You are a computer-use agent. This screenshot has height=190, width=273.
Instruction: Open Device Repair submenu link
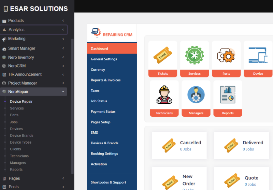[x=21, y=101]
